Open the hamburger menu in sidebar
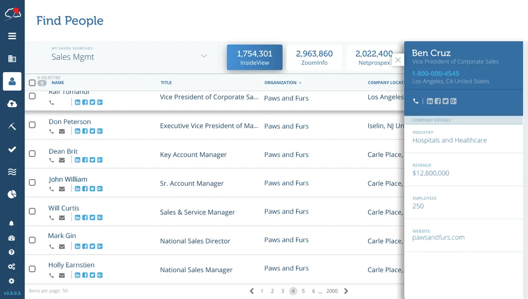528x299 pixels. click(x=12, y=36)
